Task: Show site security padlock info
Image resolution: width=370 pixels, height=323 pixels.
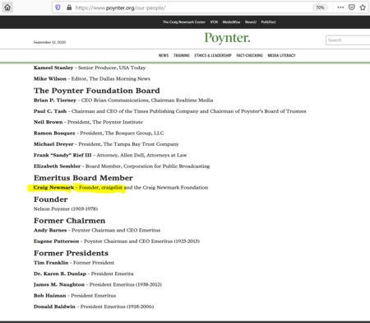Action: tap(69, 7)
